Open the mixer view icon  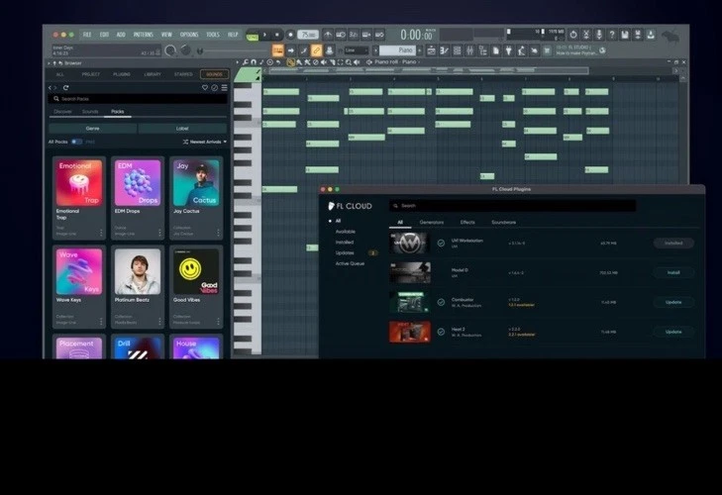point(469,50)
